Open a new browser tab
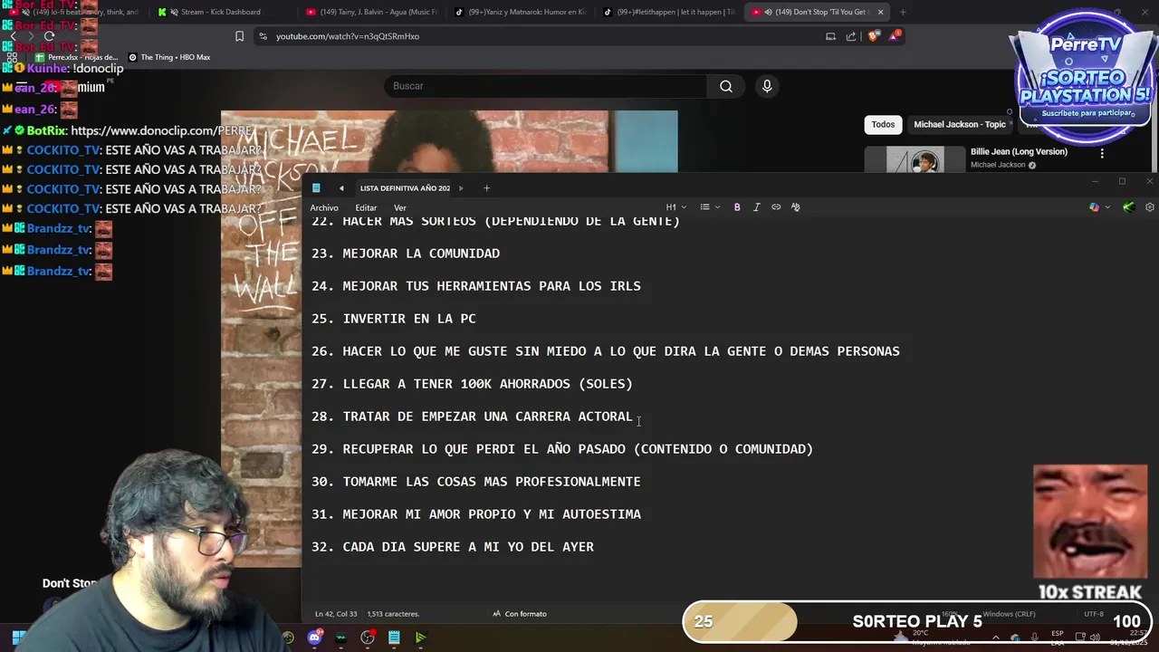The image size is (1159, 652). pos(902,12)
